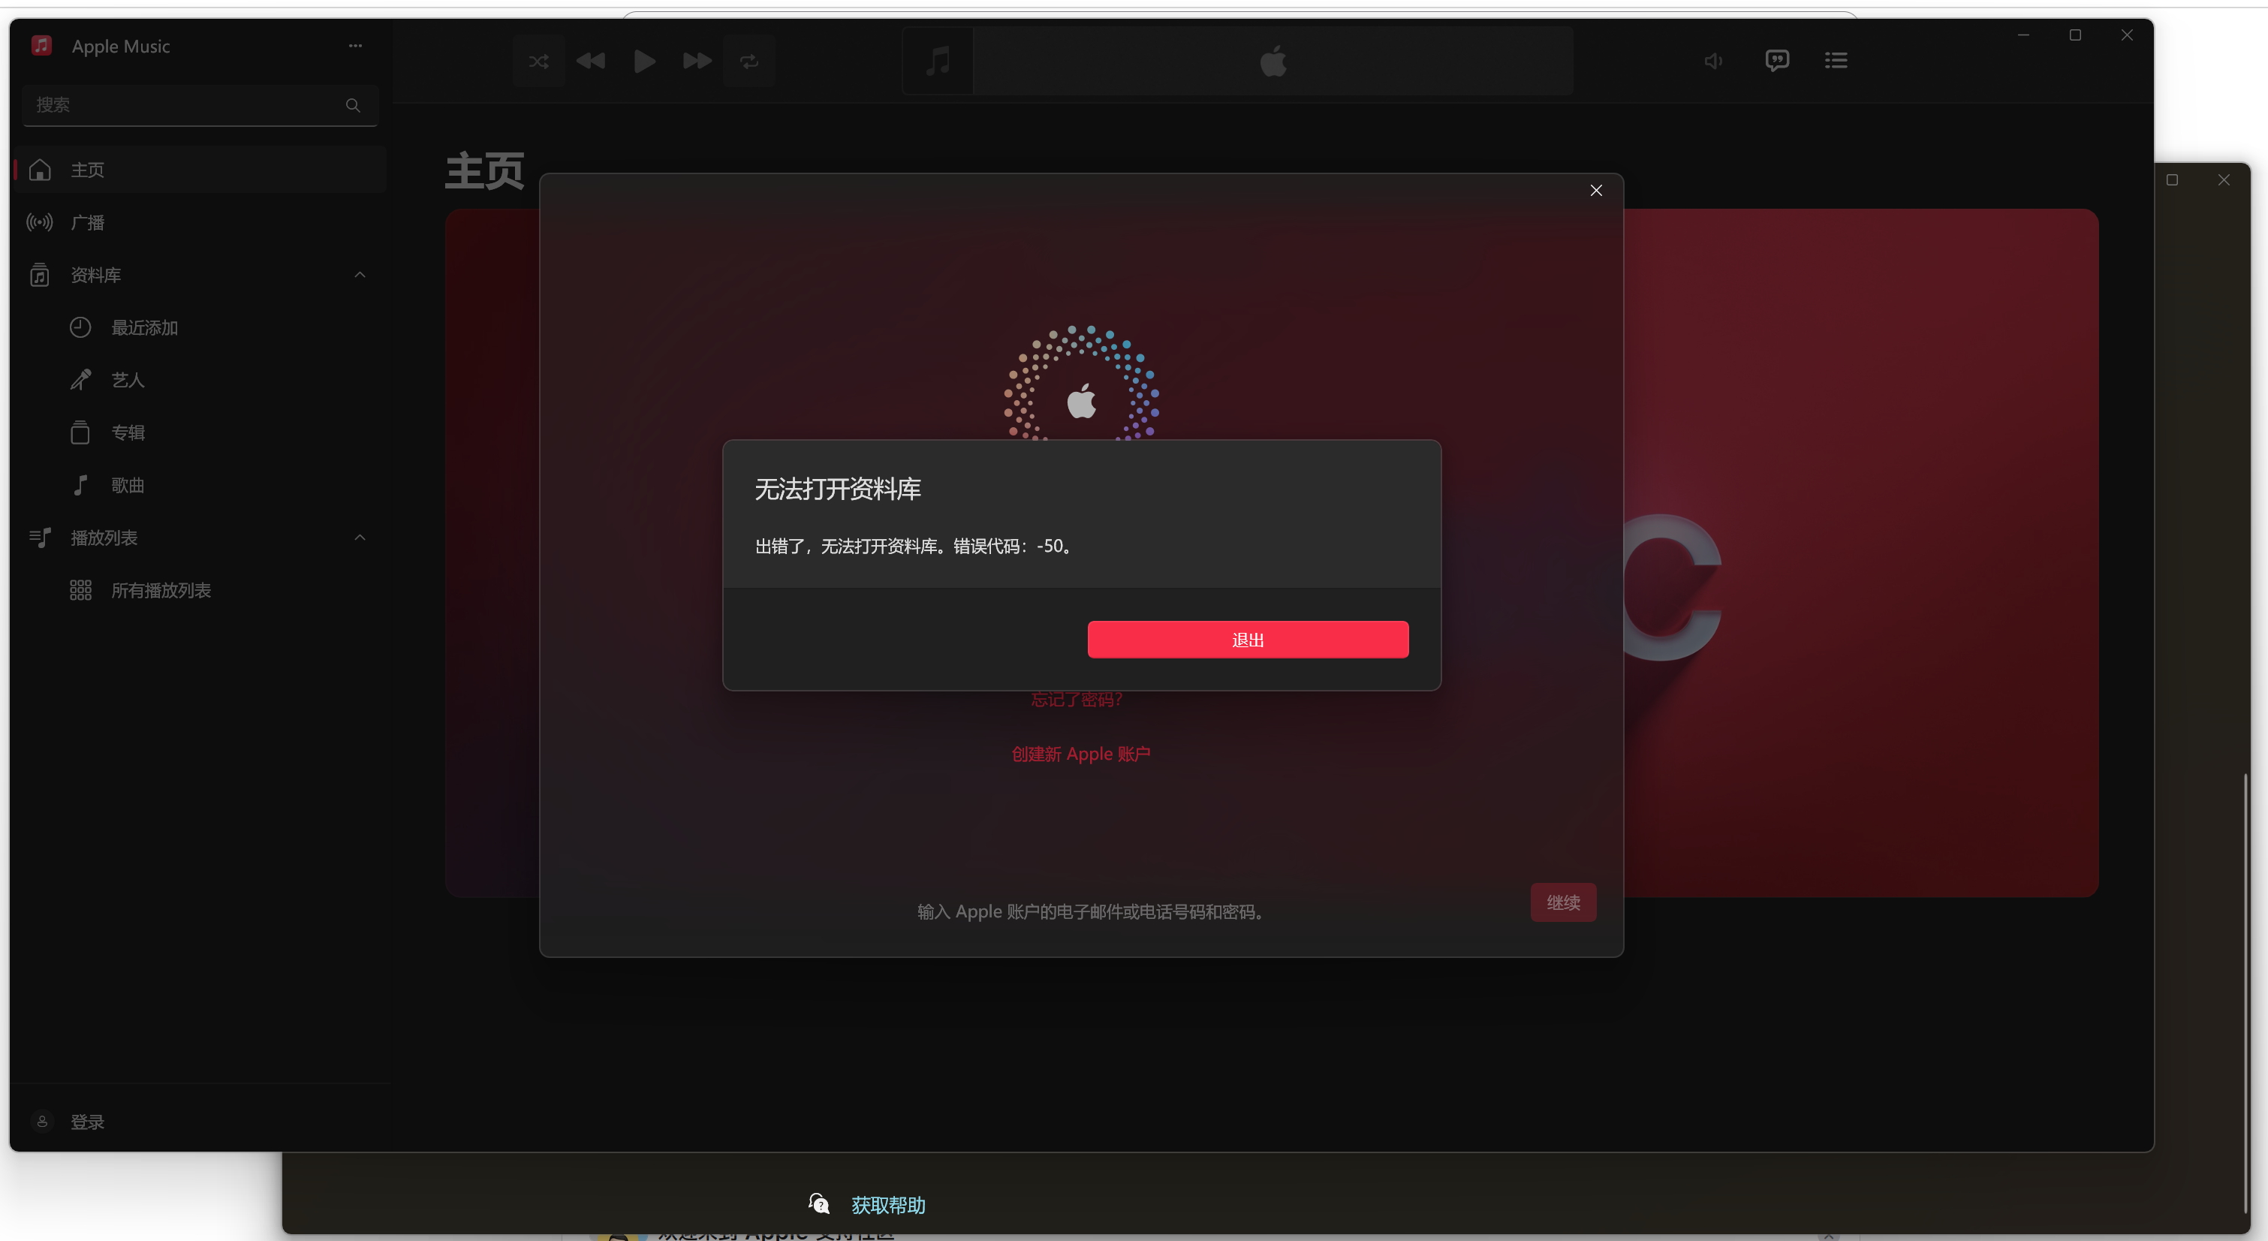Toggle the repeat mode icon
Viewport: 2268px width, 1241px height.
pos(748,61)
